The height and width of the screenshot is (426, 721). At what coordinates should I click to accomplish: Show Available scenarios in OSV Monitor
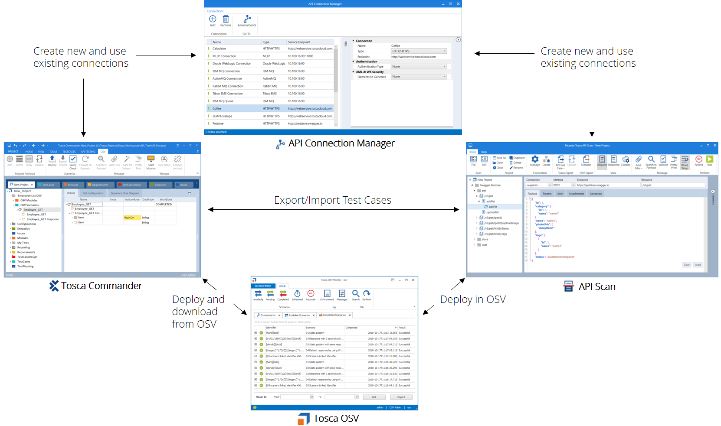pos(258,295)
